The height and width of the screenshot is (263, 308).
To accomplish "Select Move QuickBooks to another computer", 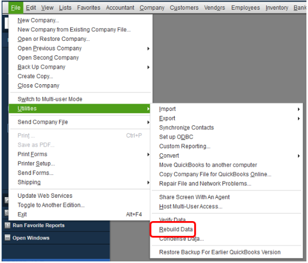I will point(227,165).
